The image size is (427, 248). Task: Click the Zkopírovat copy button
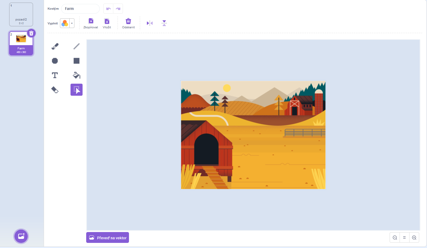point(91,23)
